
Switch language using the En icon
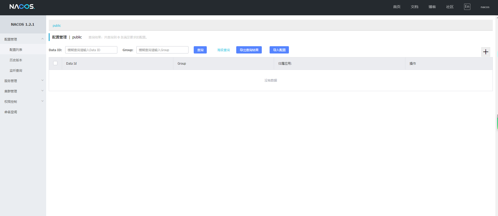(467, 7)
